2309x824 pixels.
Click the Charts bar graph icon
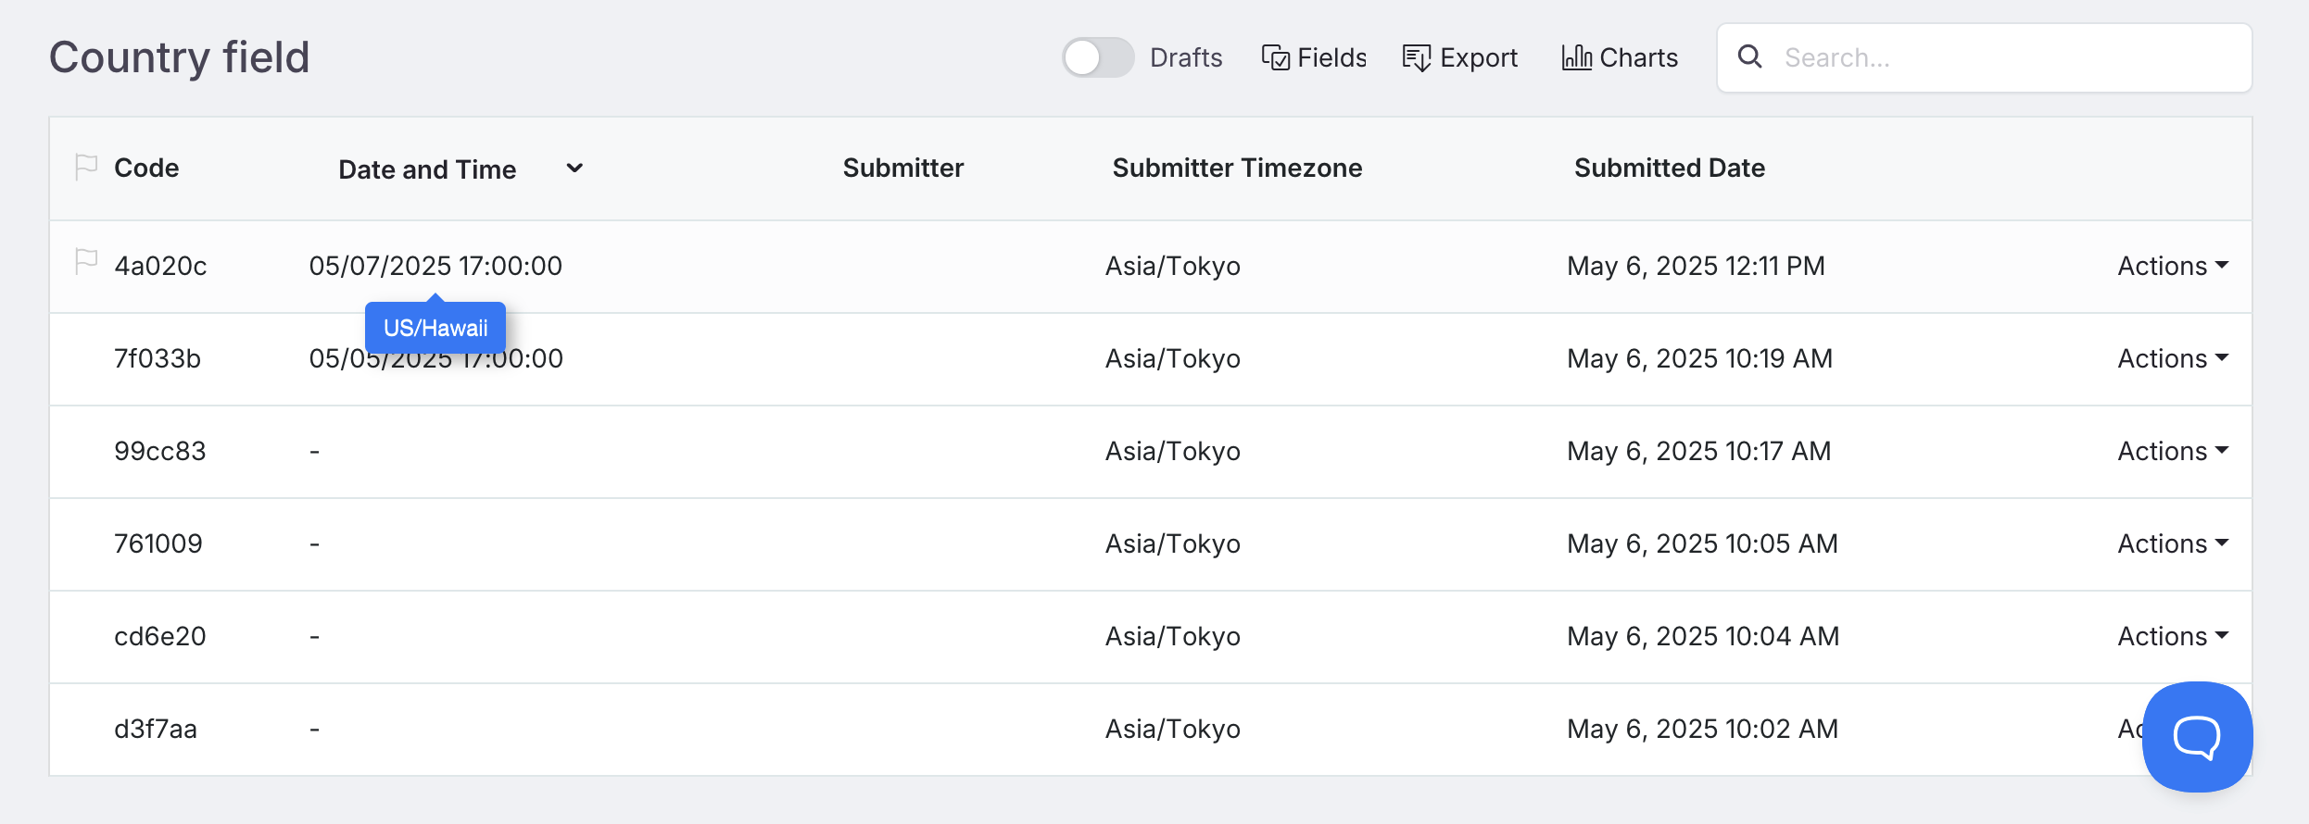point(1576,57)
